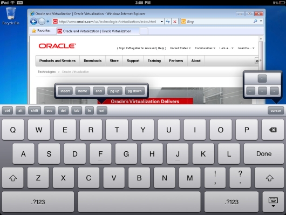
Task: Toggle the left shift arrow key
Action: [x=13, y=178]
